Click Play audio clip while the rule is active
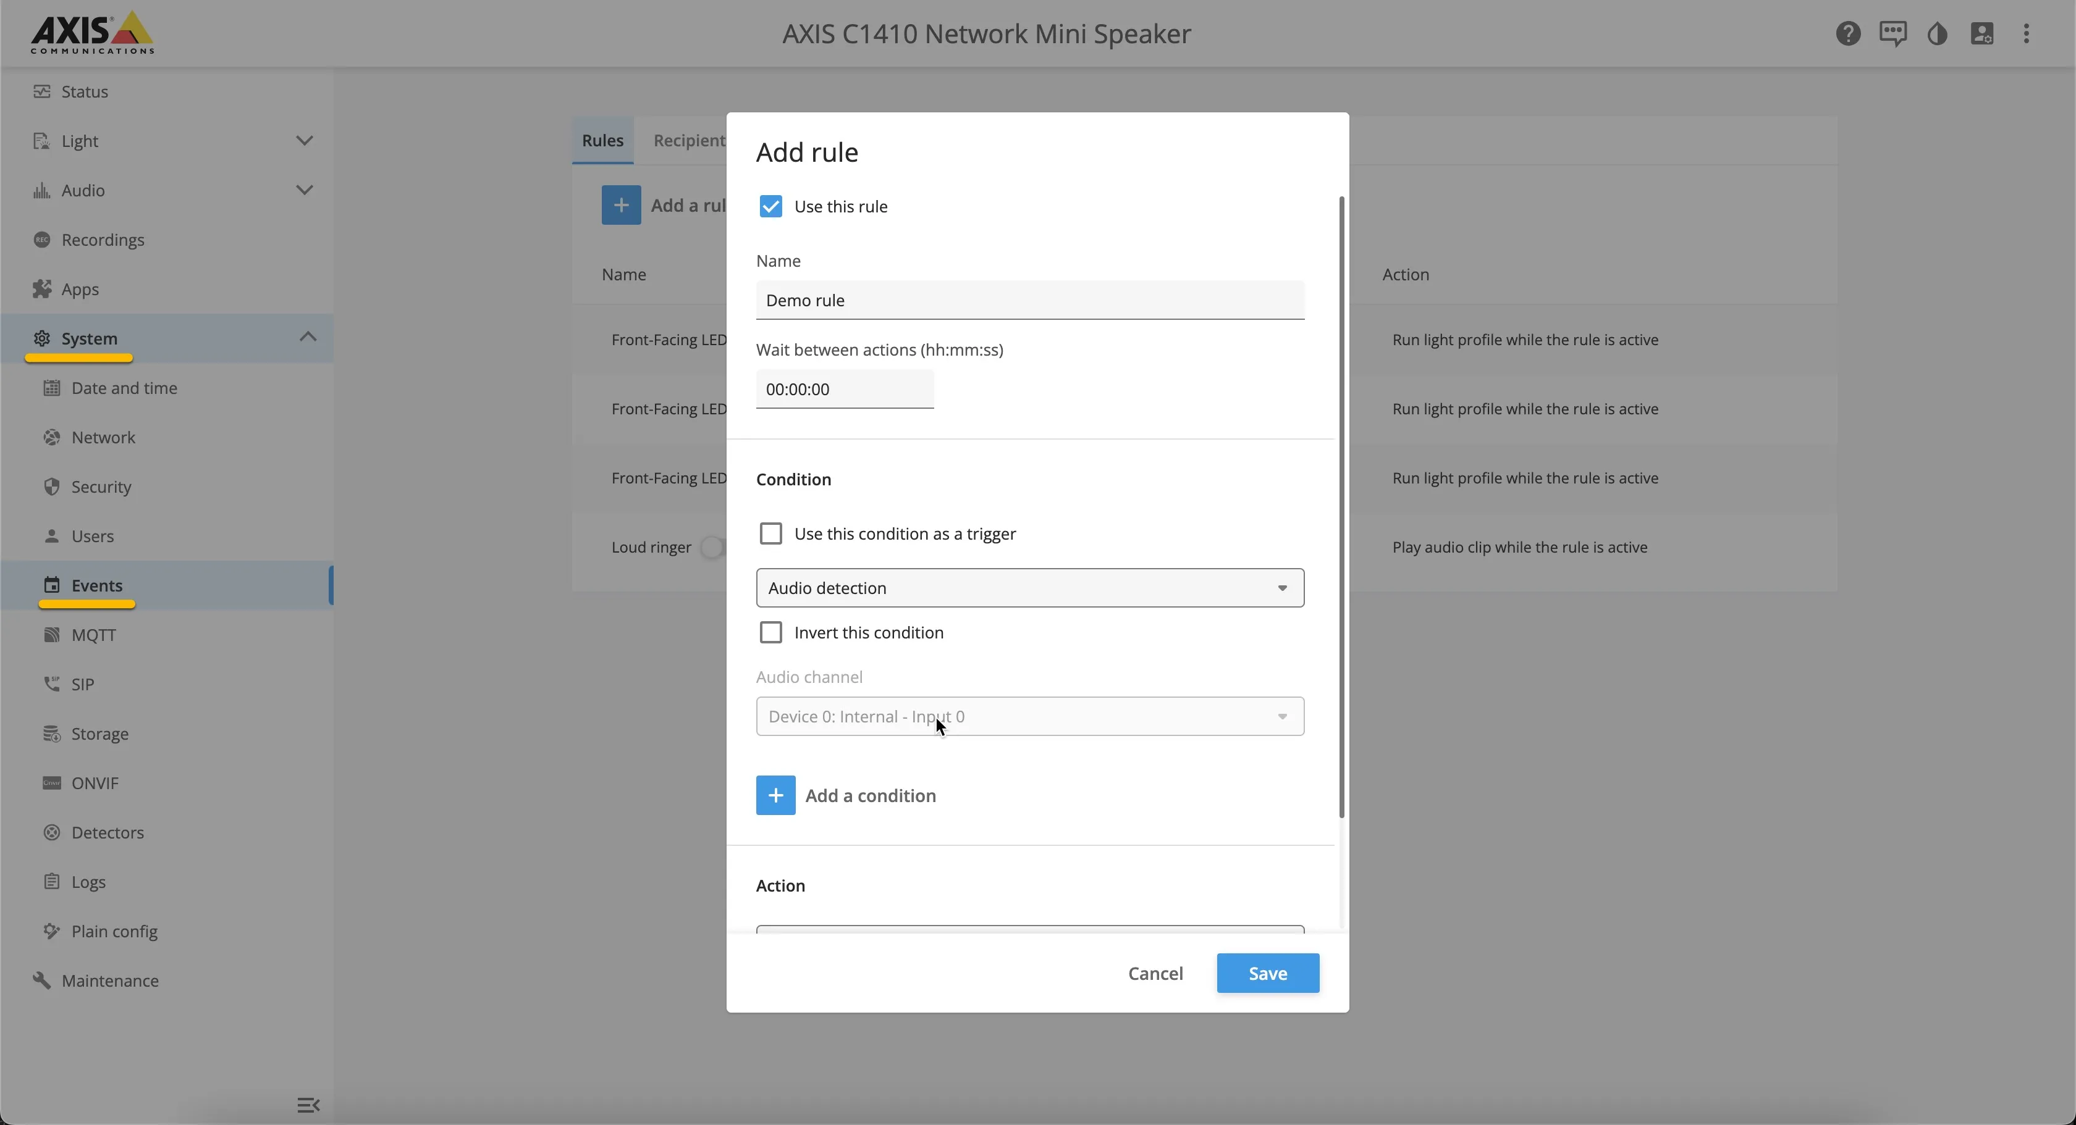The width and height of the screenshot is (2076, 1125). [1520, 548]
